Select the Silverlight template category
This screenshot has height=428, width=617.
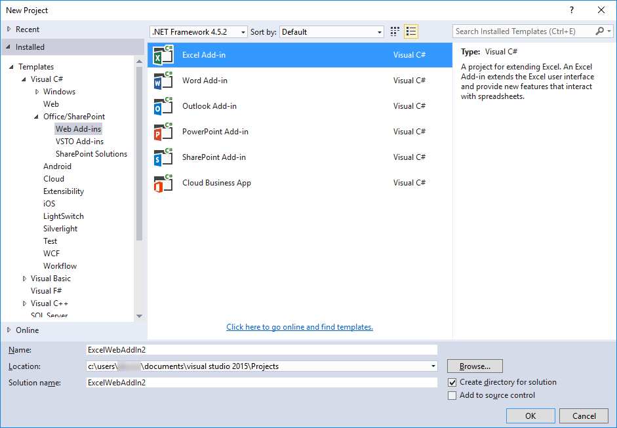pos(60,229)
